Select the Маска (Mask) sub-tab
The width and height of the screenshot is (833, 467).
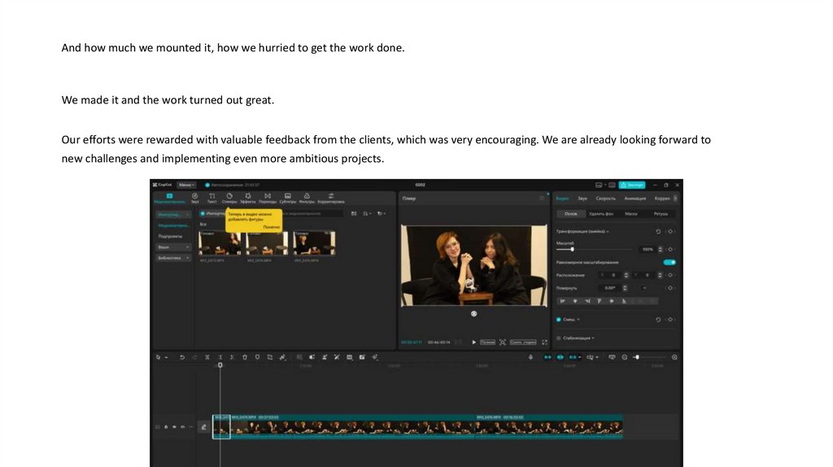point(630,214)
